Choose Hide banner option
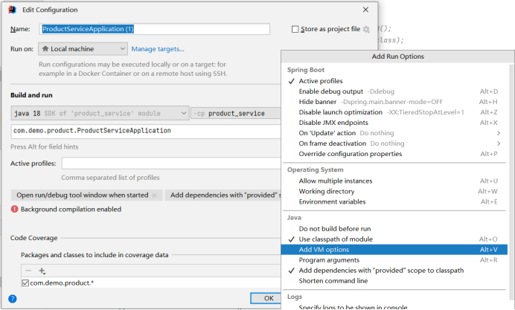The image size is (515, 310). pyautogui.click(x=394, y=102)
